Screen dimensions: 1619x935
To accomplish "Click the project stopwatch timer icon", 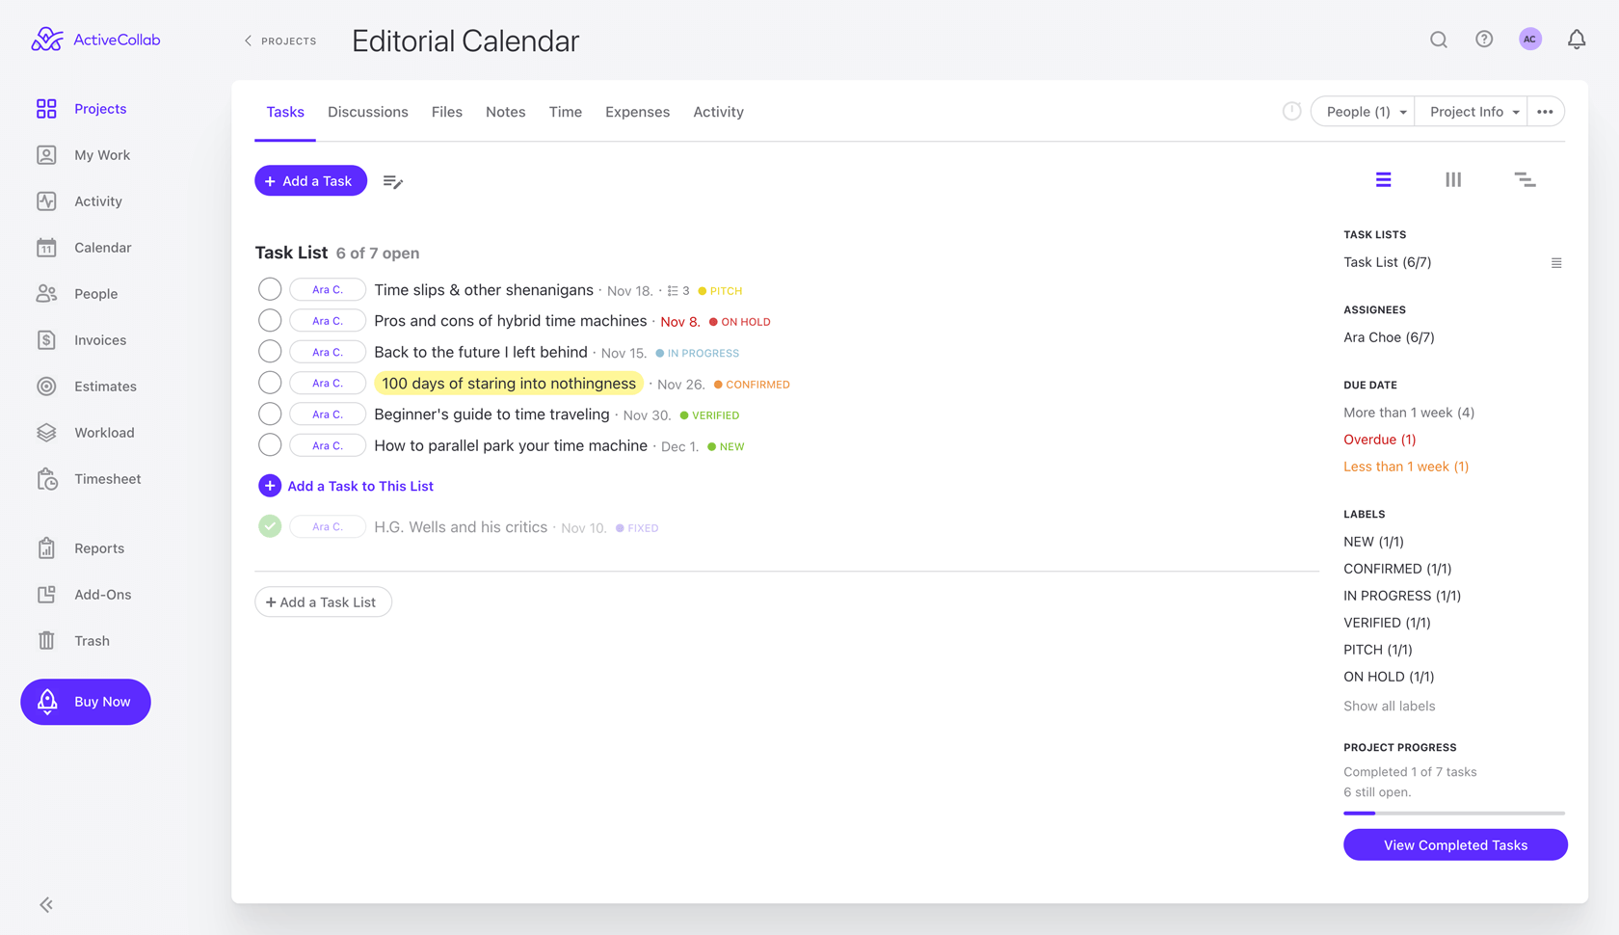I will (x=1291, y=112).
